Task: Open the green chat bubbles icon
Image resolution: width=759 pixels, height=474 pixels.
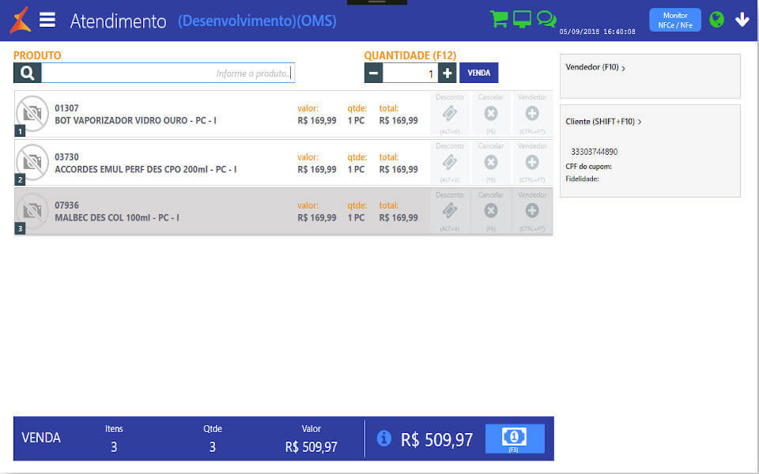Action: 546,19
